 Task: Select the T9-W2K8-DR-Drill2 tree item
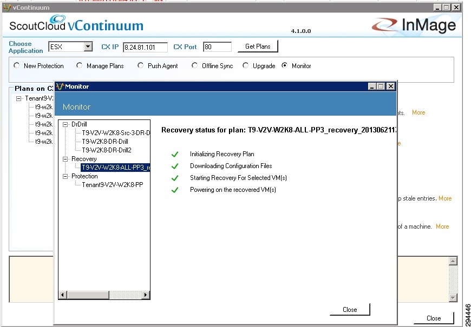pyautogui.click(x=107, y=150)
